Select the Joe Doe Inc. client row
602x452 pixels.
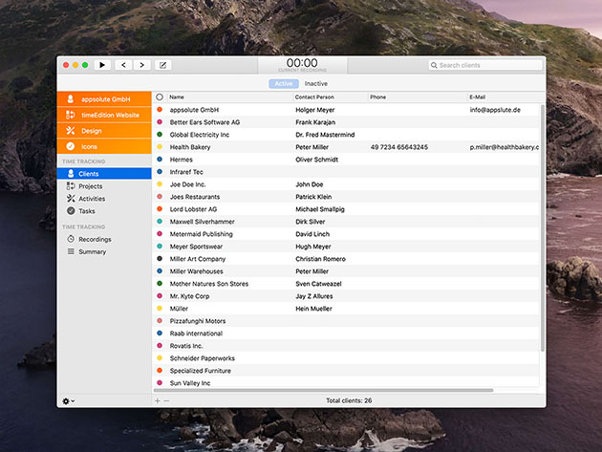coord(346,184)
